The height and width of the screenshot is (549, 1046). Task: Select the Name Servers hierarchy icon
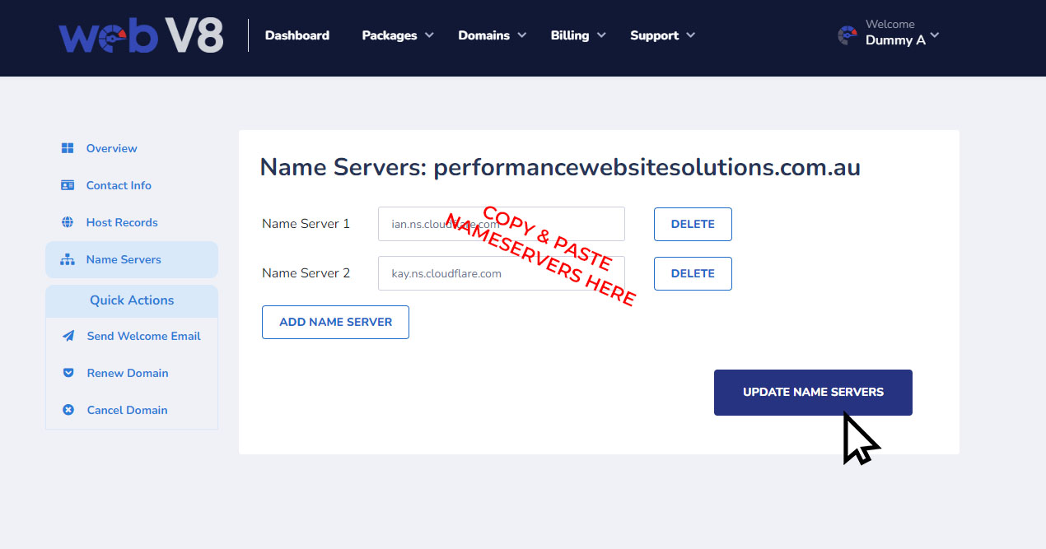(x=68, y=259)
